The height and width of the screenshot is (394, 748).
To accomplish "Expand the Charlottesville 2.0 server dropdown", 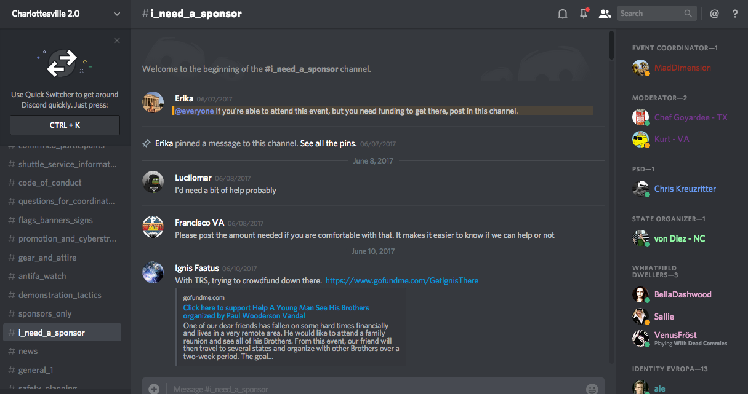I will coord(117,14).
